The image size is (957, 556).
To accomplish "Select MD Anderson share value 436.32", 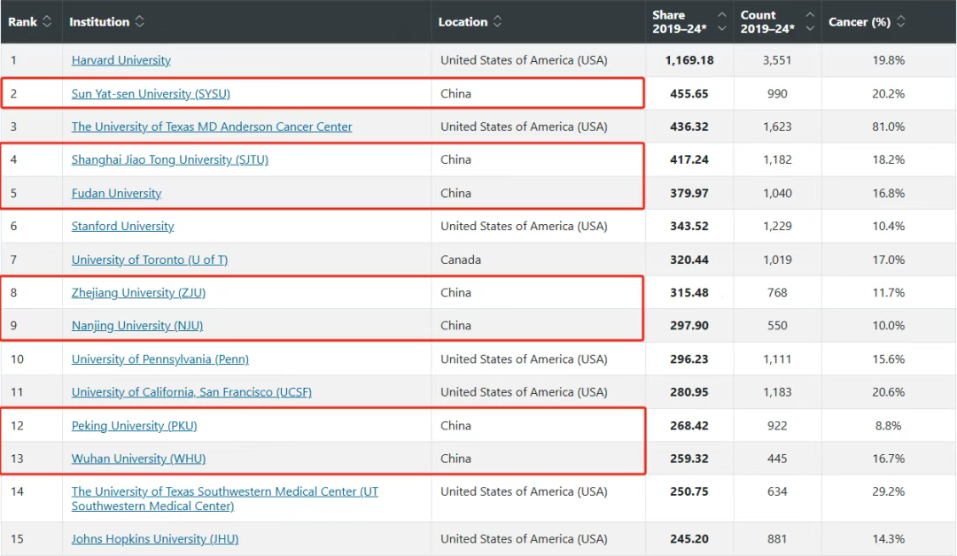I will [689, 127].
